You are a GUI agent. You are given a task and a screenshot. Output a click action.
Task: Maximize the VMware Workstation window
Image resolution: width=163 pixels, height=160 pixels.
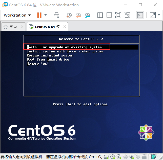tap(140, 5)
